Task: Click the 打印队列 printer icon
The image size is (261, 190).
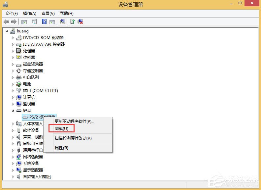Action: click(19, 77)
